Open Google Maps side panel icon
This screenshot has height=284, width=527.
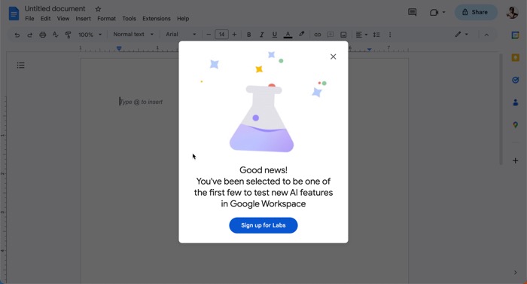pos(515,125)
